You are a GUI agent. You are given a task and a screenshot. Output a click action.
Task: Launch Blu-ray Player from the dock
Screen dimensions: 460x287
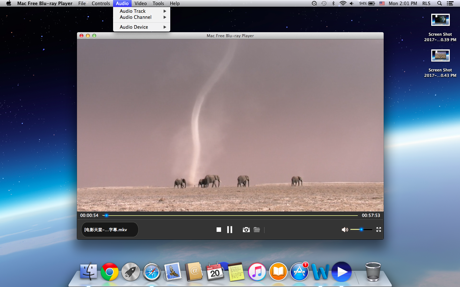tap(341, 272)
